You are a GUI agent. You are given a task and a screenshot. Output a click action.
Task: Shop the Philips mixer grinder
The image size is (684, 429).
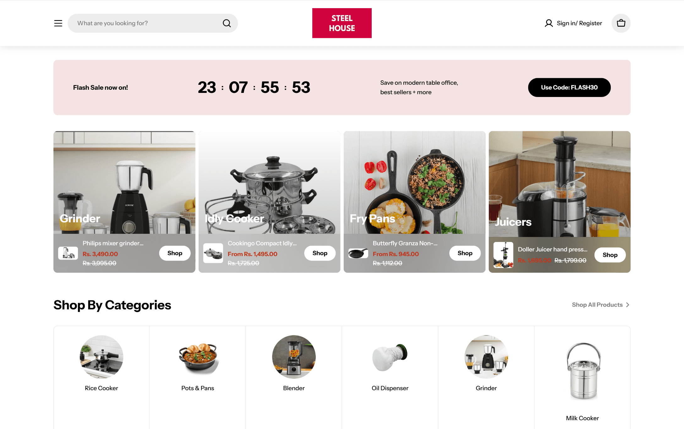175,253
